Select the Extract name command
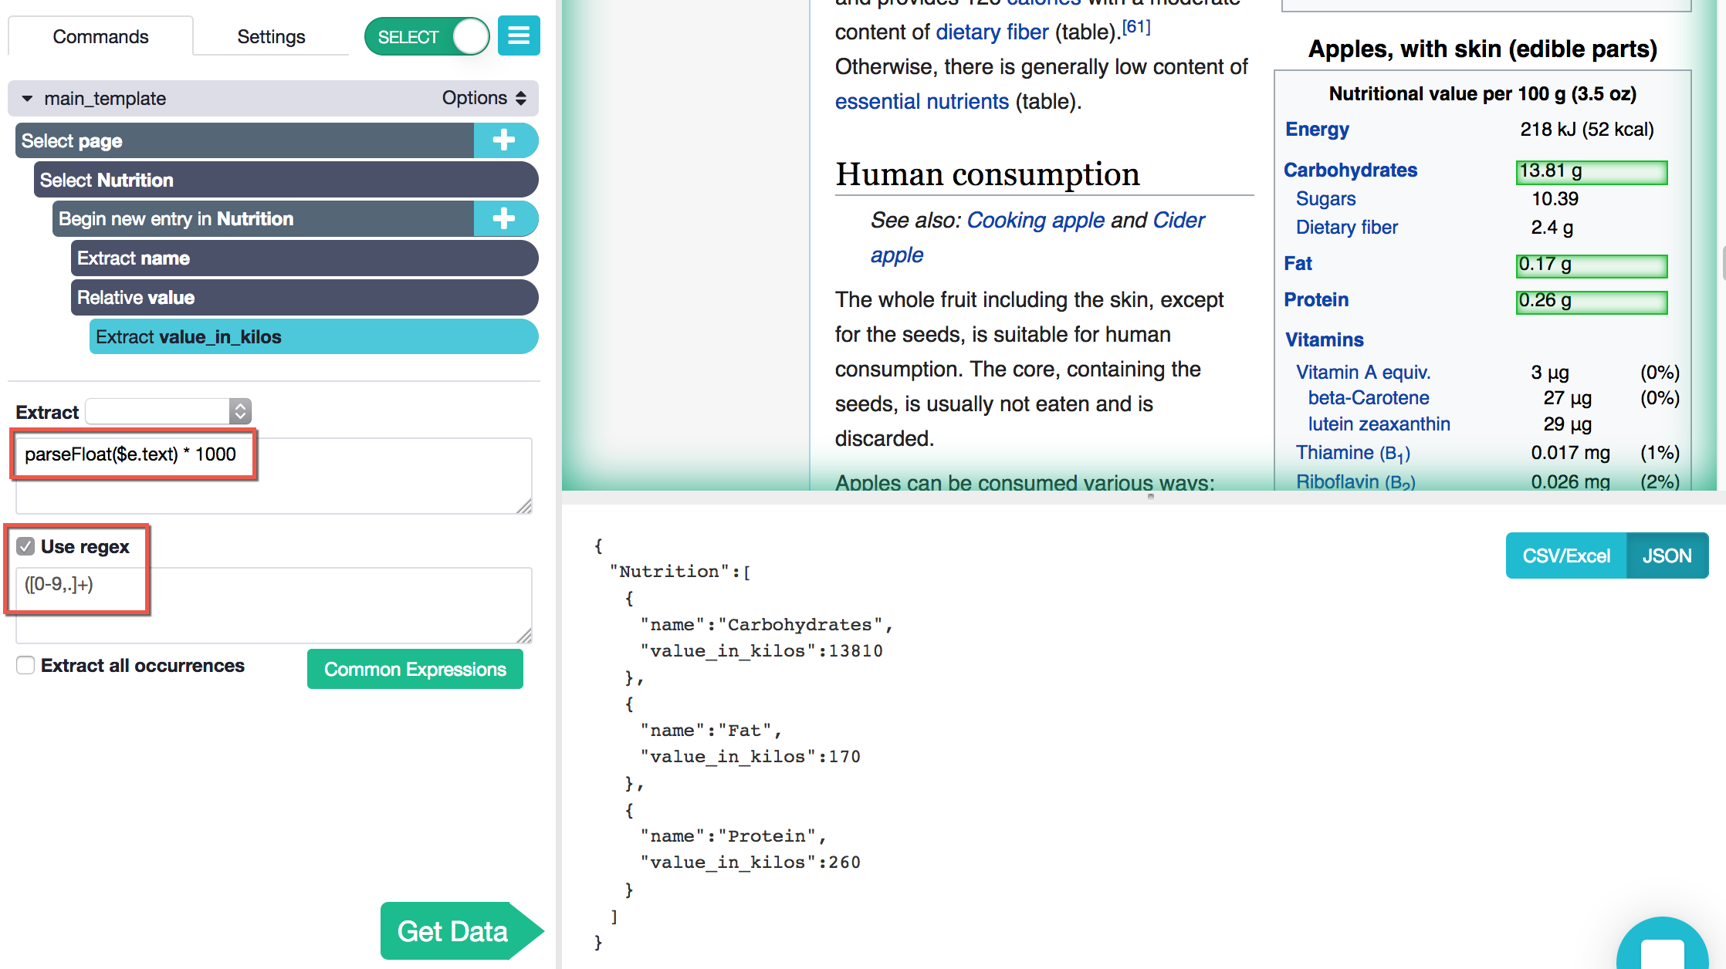This screenshot has width=1726, height=969. [304, 258]
